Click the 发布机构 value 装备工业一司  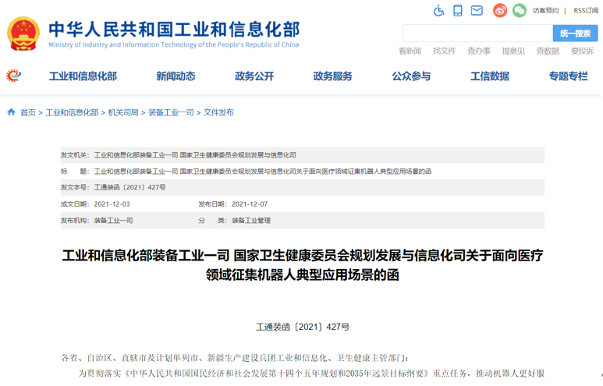(x=113, y=221)
